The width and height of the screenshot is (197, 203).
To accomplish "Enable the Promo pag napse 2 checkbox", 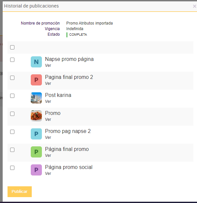I will 12,132.
